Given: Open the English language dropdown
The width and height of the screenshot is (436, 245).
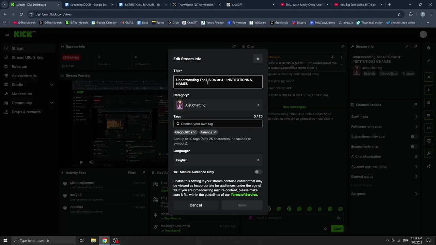Looking at the screenshot, I should [x=218, y=160].
